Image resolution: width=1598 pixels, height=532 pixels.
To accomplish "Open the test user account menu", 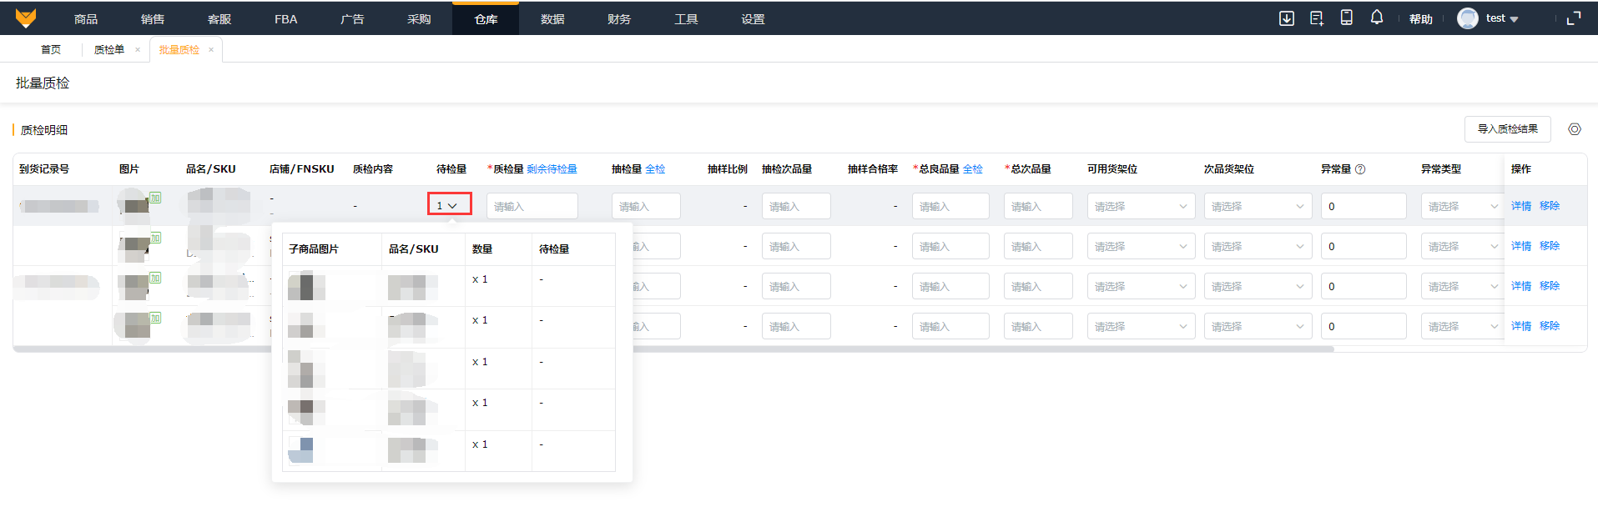I will (x=1490, y=18).
